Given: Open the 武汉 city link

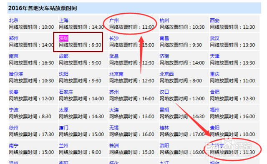Looking at the screenshot, I should tap(214, 38).
